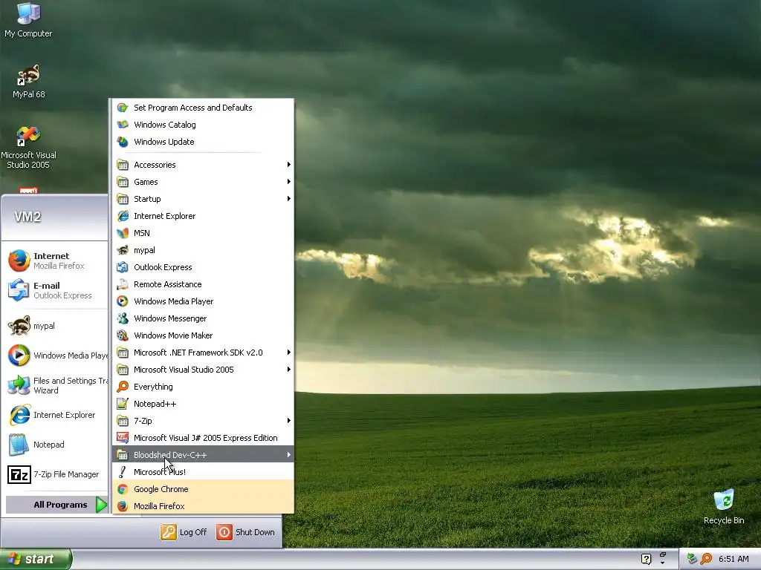The width and height of the screenshot is (761, 570).
Task: Click the Windows Media Player icon in All Programs list
Action: click(123, 301)
